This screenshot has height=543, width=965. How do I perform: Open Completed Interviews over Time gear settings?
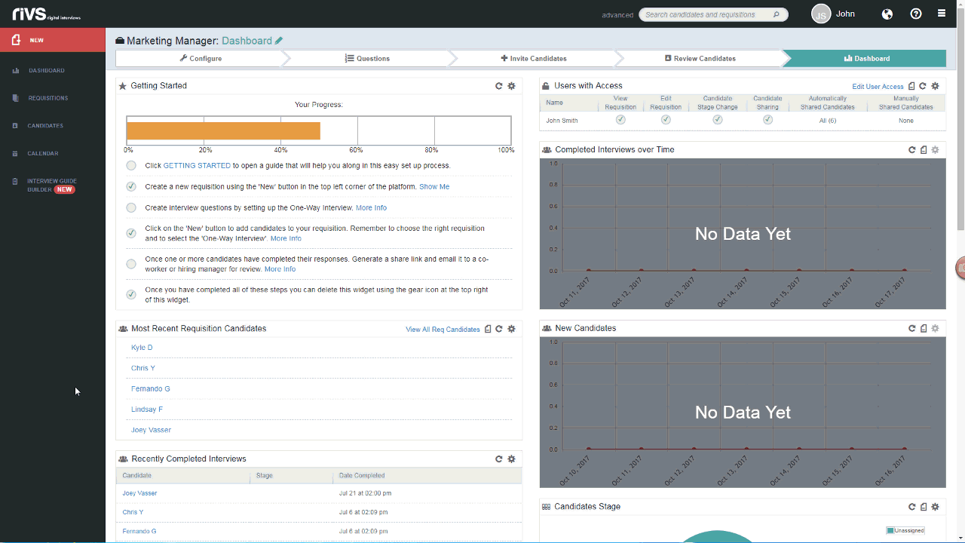pyautogui.click(x=935, y=150)
